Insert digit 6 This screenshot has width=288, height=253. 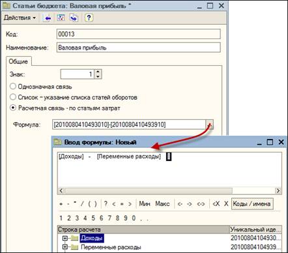click(x=101, y=218)
